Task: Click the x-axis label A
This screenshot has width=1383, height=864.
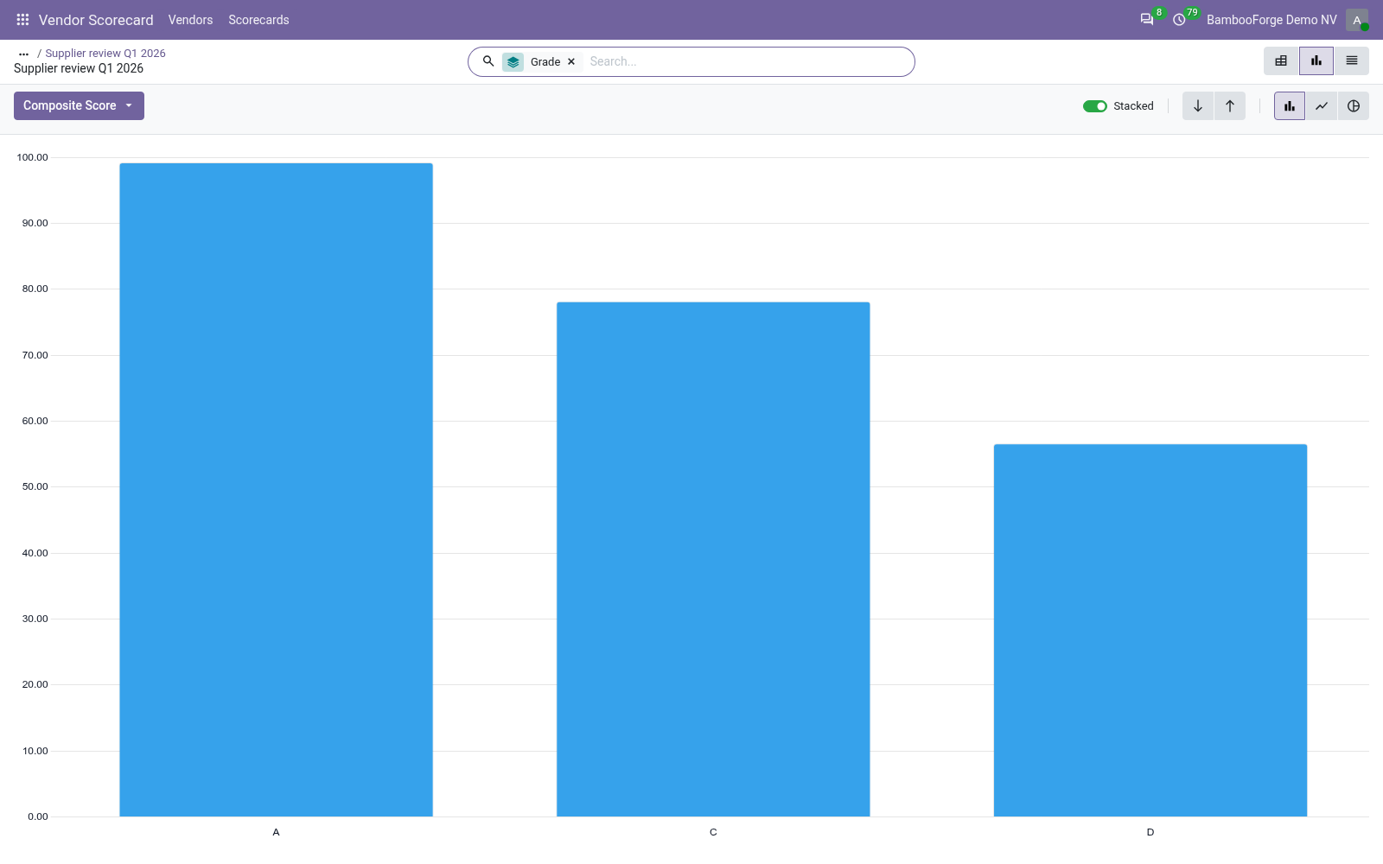Action: tap(276, 832)
